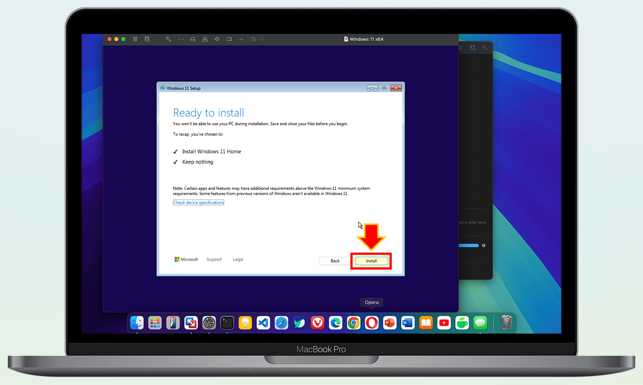Image resolution: width=643 pixels, height=385 pixels.
Task: Open Books from the Dock
Action: point(426,323)
